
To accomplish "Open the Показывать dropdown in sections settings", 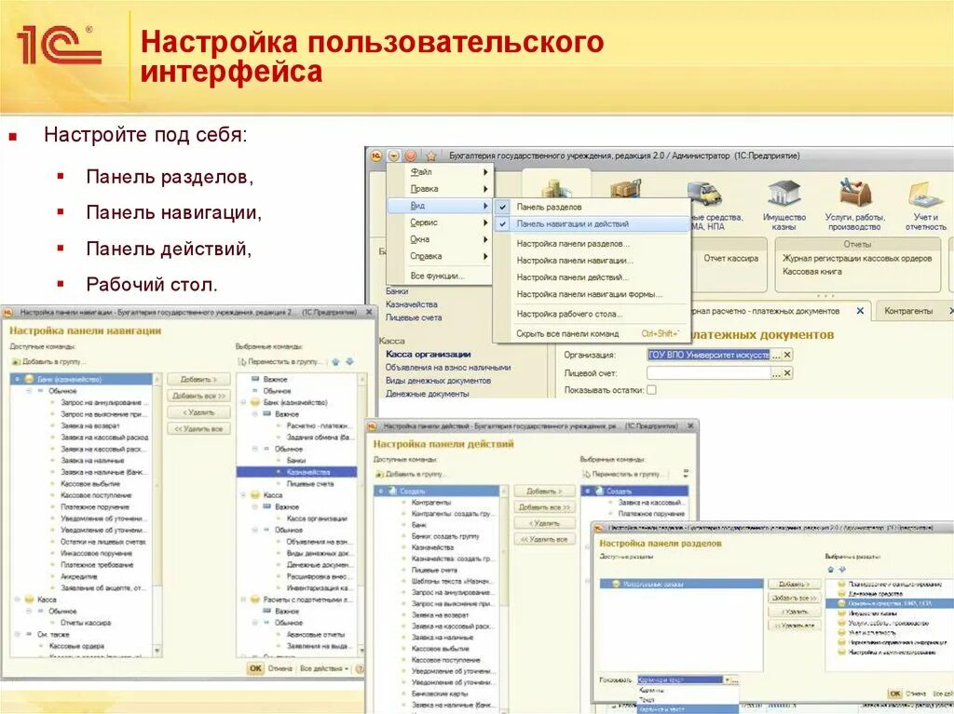I will click(727, 680).
